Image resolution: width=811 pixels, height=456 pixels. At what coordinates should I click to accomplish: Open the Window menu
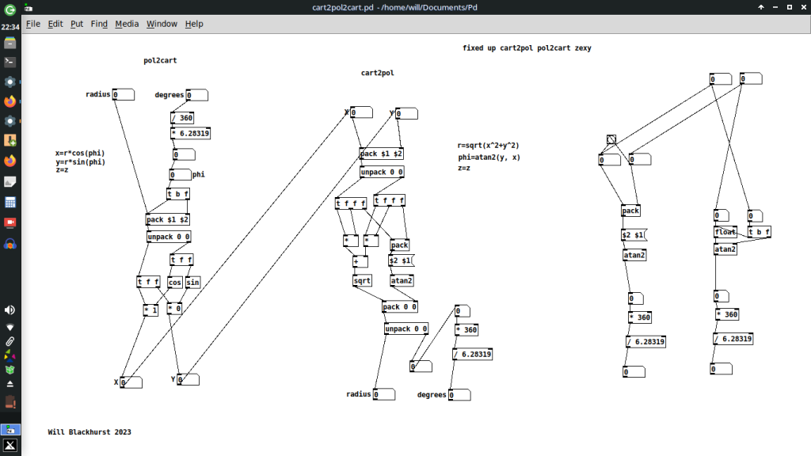click(162, 24)
